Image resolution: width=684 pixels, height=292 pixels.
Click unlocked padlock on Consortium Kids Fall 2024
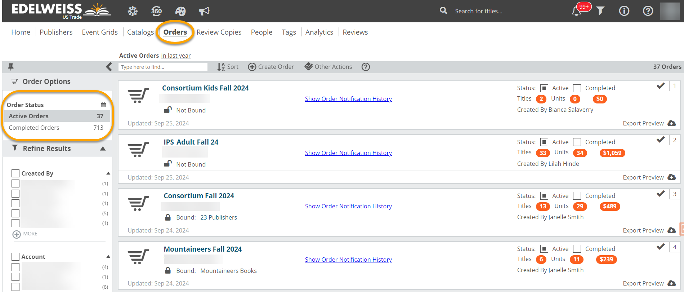click(167, 110)
